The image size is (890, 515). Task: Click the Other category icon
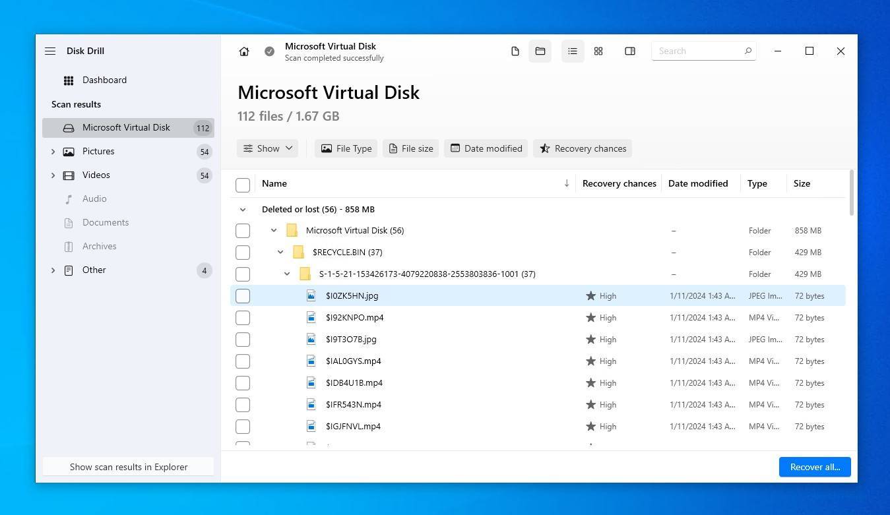(69, 270)
